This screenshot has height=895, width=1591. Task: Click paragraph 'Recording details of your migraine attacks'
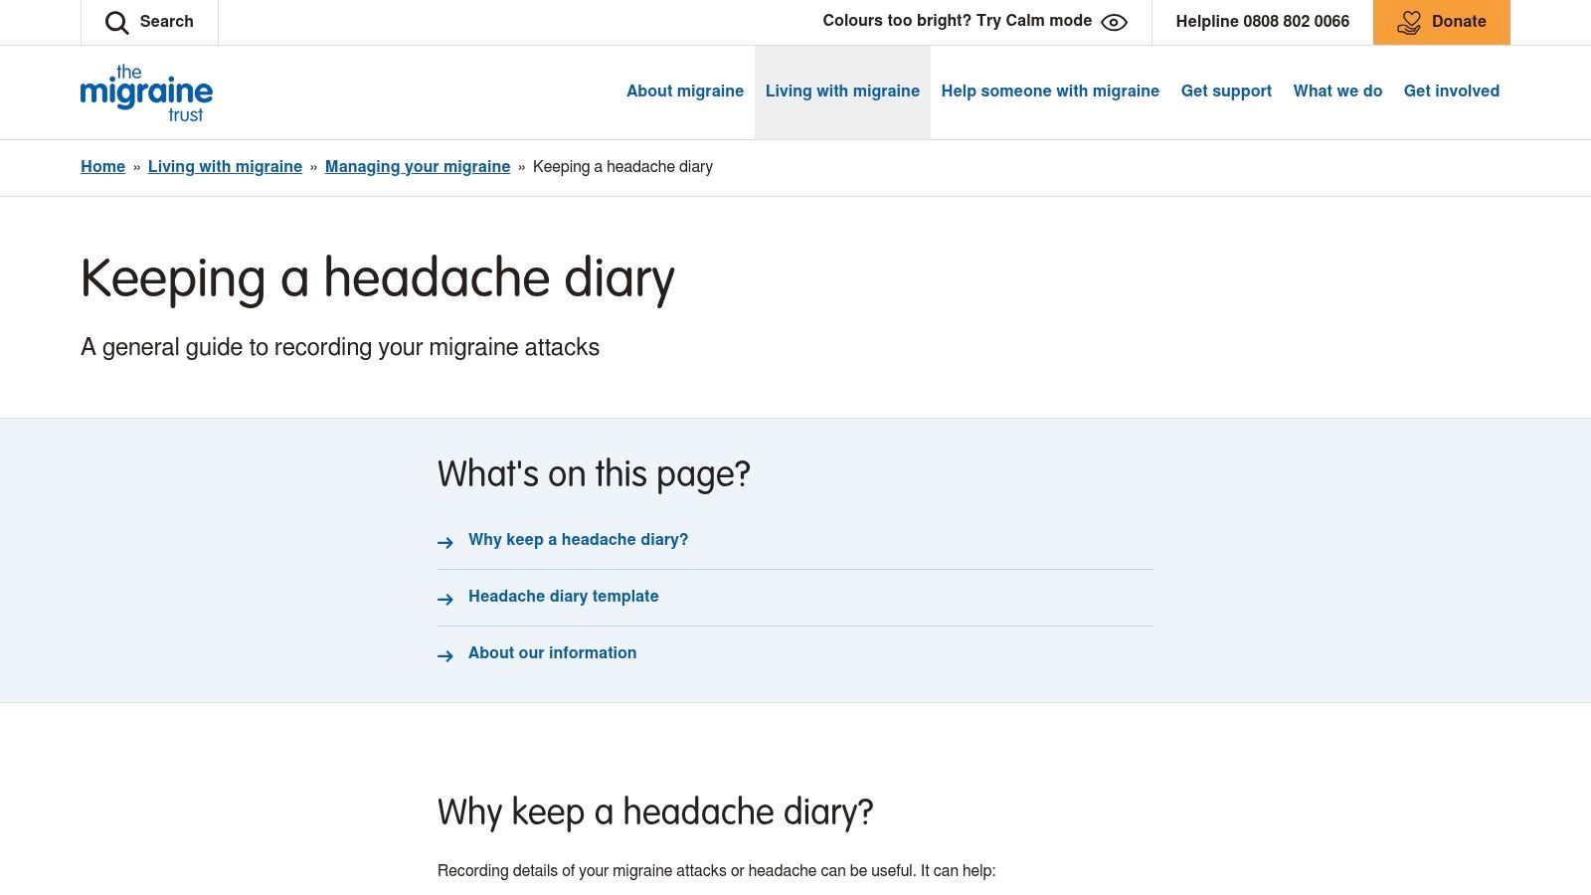point(716,870)
